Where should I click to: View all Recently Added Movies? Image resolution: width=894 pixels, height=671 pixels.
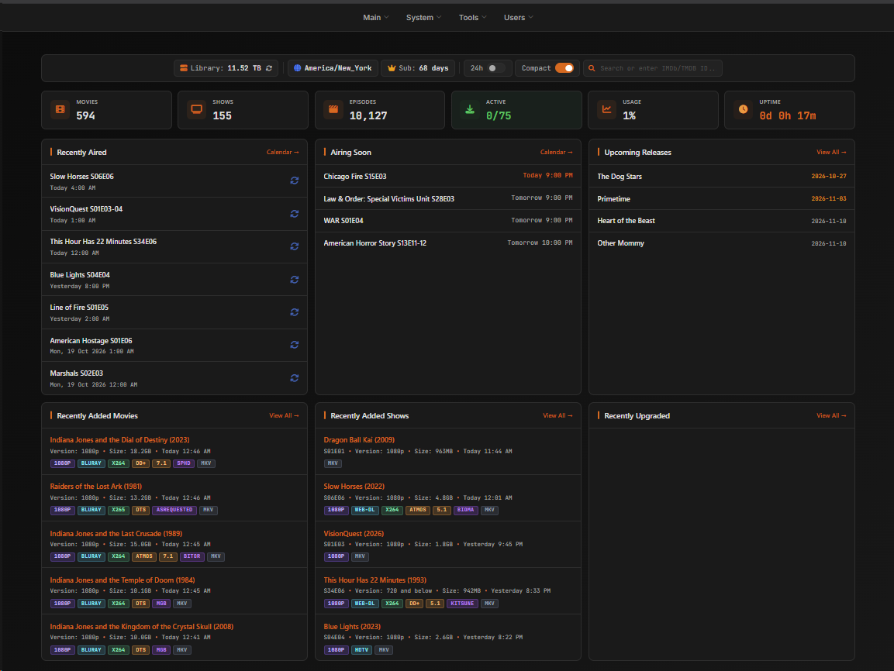[x=284, y=416]
